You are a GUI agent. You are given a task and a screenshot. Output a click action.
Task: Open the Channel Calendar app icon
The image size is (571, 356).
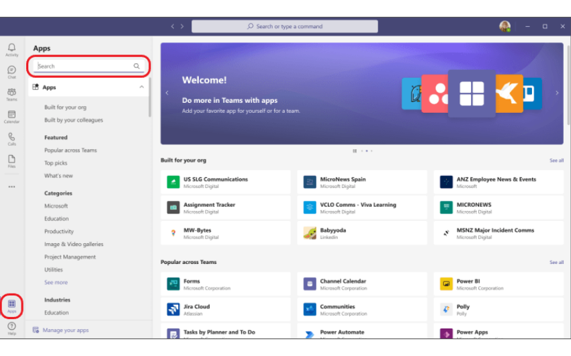click(x=310, y=283)
